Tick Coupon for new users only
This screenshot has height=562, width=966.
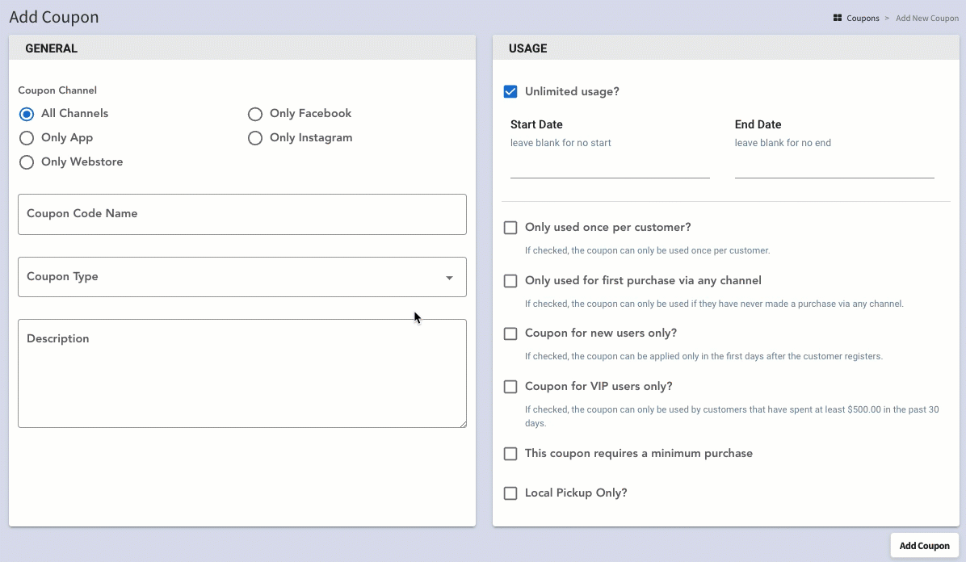(510, 333)
